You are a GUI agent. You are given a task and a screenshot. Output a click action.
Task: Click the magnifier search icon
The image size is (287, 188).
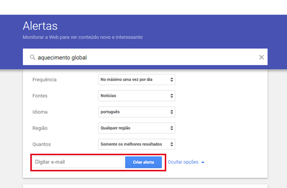click(33, 57)
